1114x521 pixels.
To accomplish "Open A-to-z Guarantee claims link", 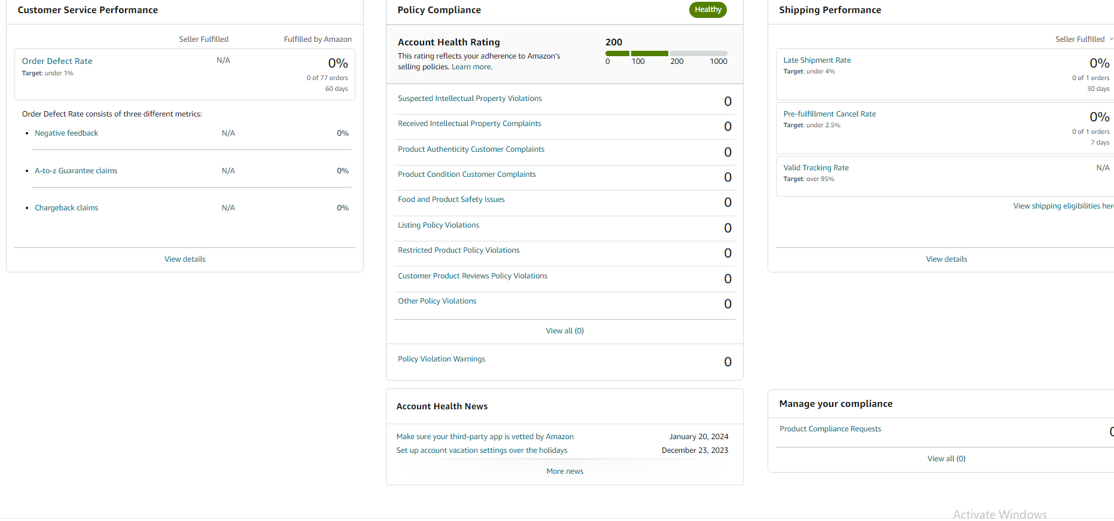I will coord(76,171).
